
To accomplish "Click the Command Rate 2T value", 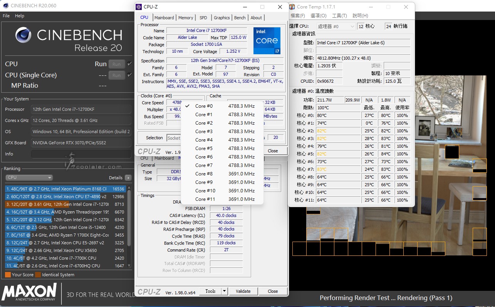I will [226, 250].
